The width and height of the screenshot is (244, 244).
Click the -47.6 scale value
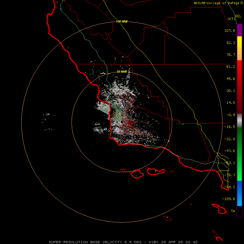click(x=230, y=151)
